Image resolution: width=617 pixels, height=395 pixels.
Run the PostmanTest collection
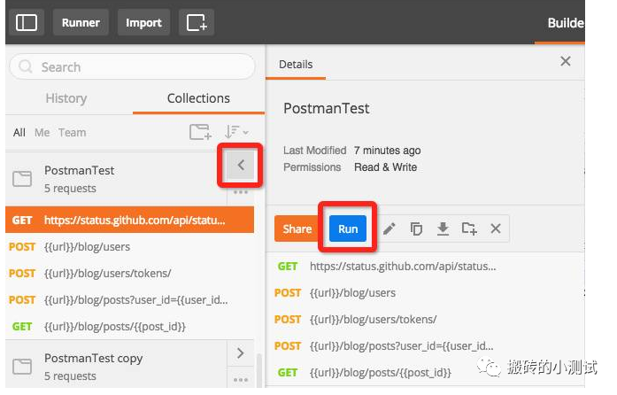[348, 228]
